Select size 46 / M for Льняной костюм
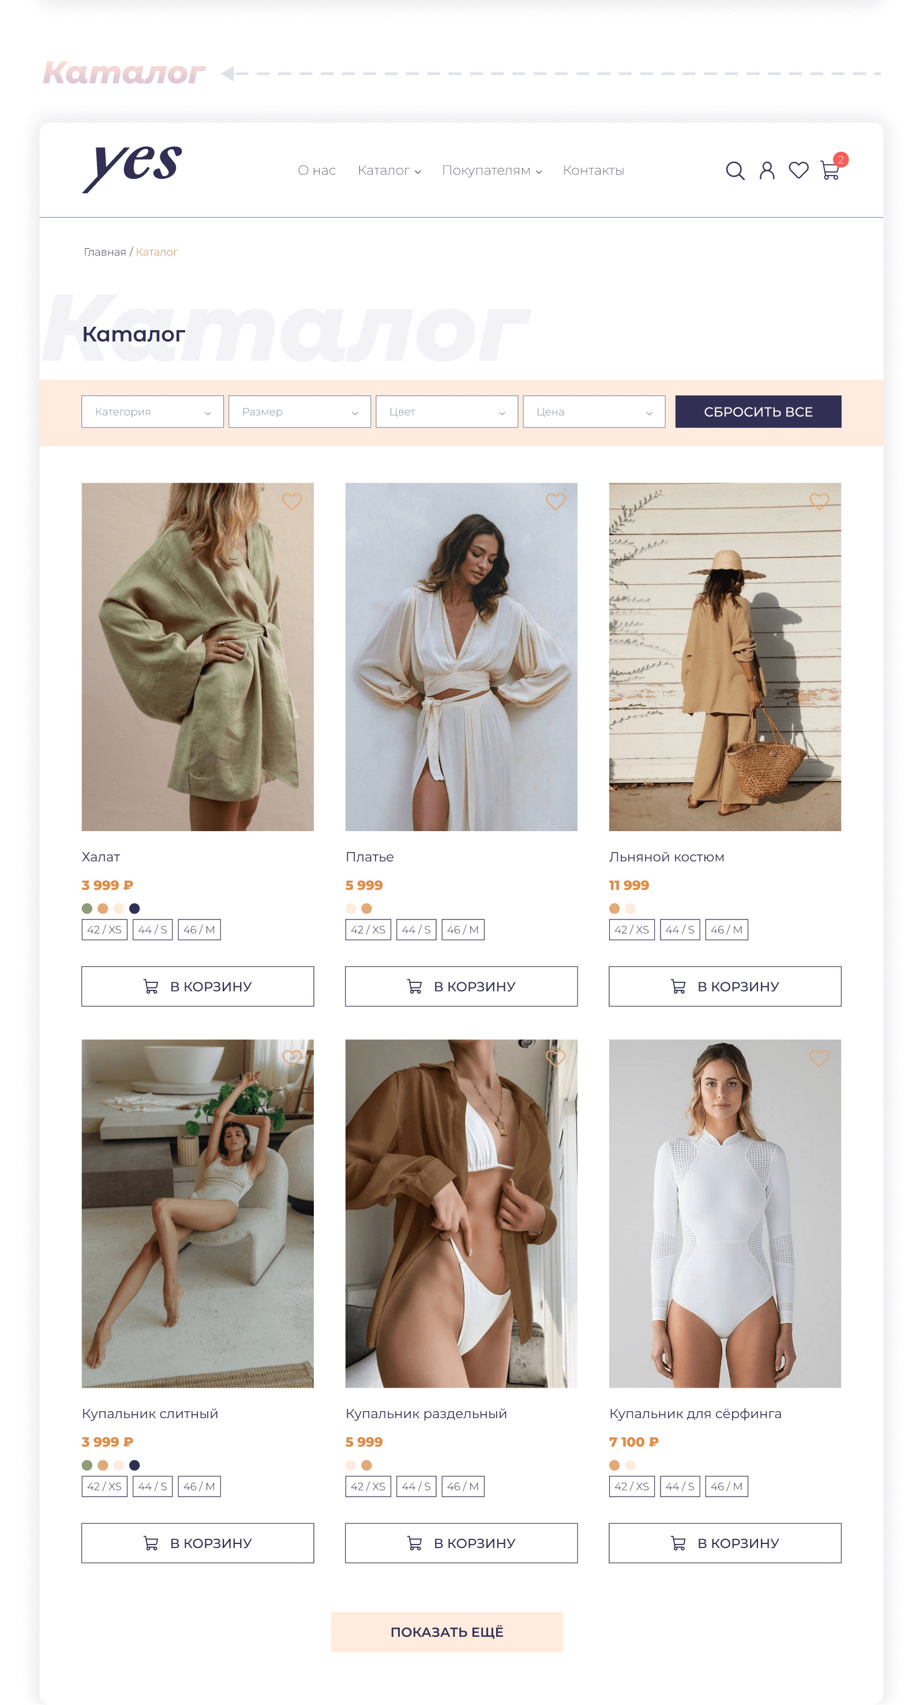 point(726,930)
